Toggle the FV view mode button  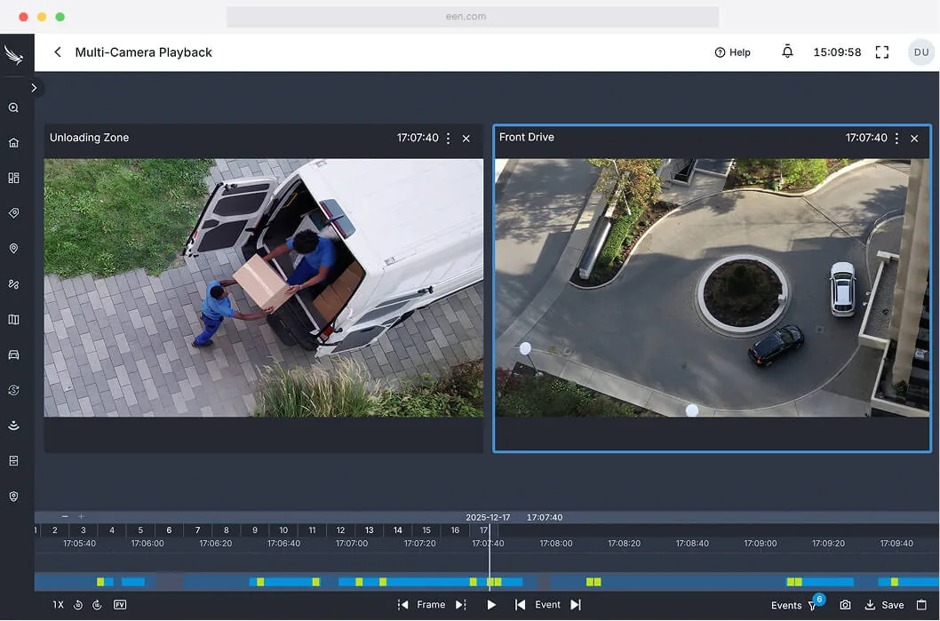120,605
